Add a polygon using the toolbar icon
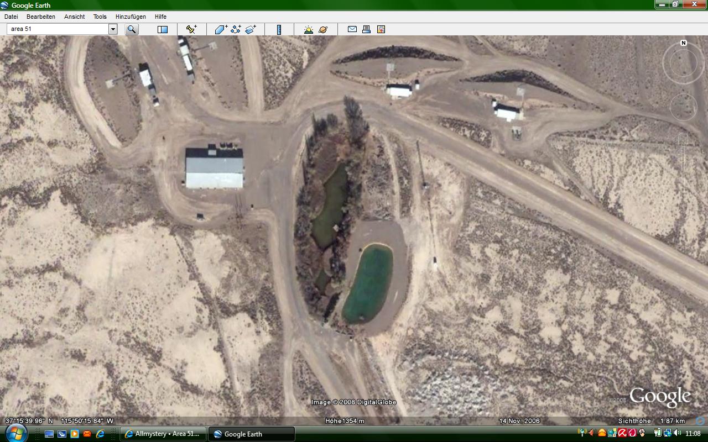This screenshot has height=442, width=708. tap(221, 29)
